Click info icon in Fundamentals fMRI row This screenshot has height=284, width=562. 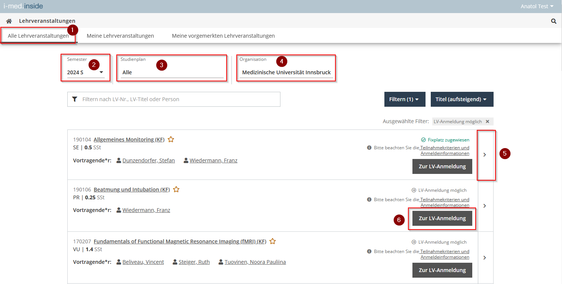point(369,252)
